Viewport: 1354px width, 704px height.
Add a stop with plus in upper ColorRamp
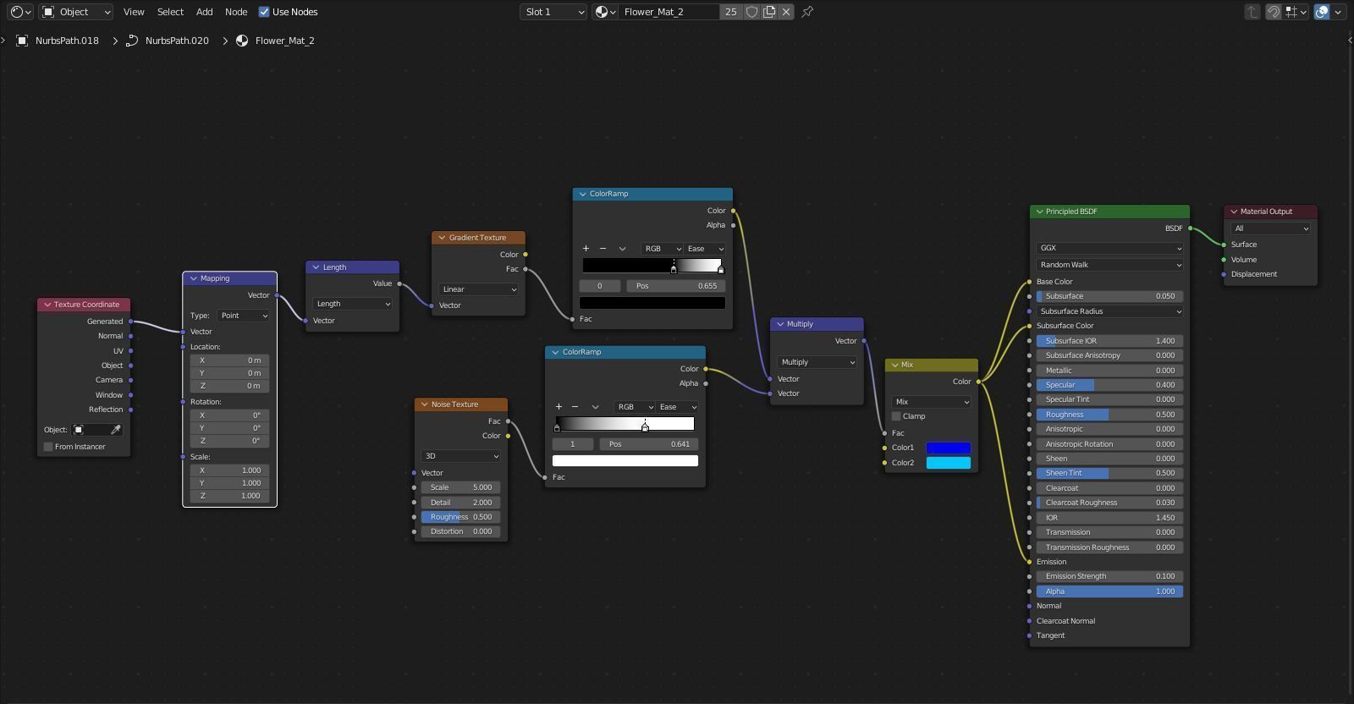tap(586, 249)
